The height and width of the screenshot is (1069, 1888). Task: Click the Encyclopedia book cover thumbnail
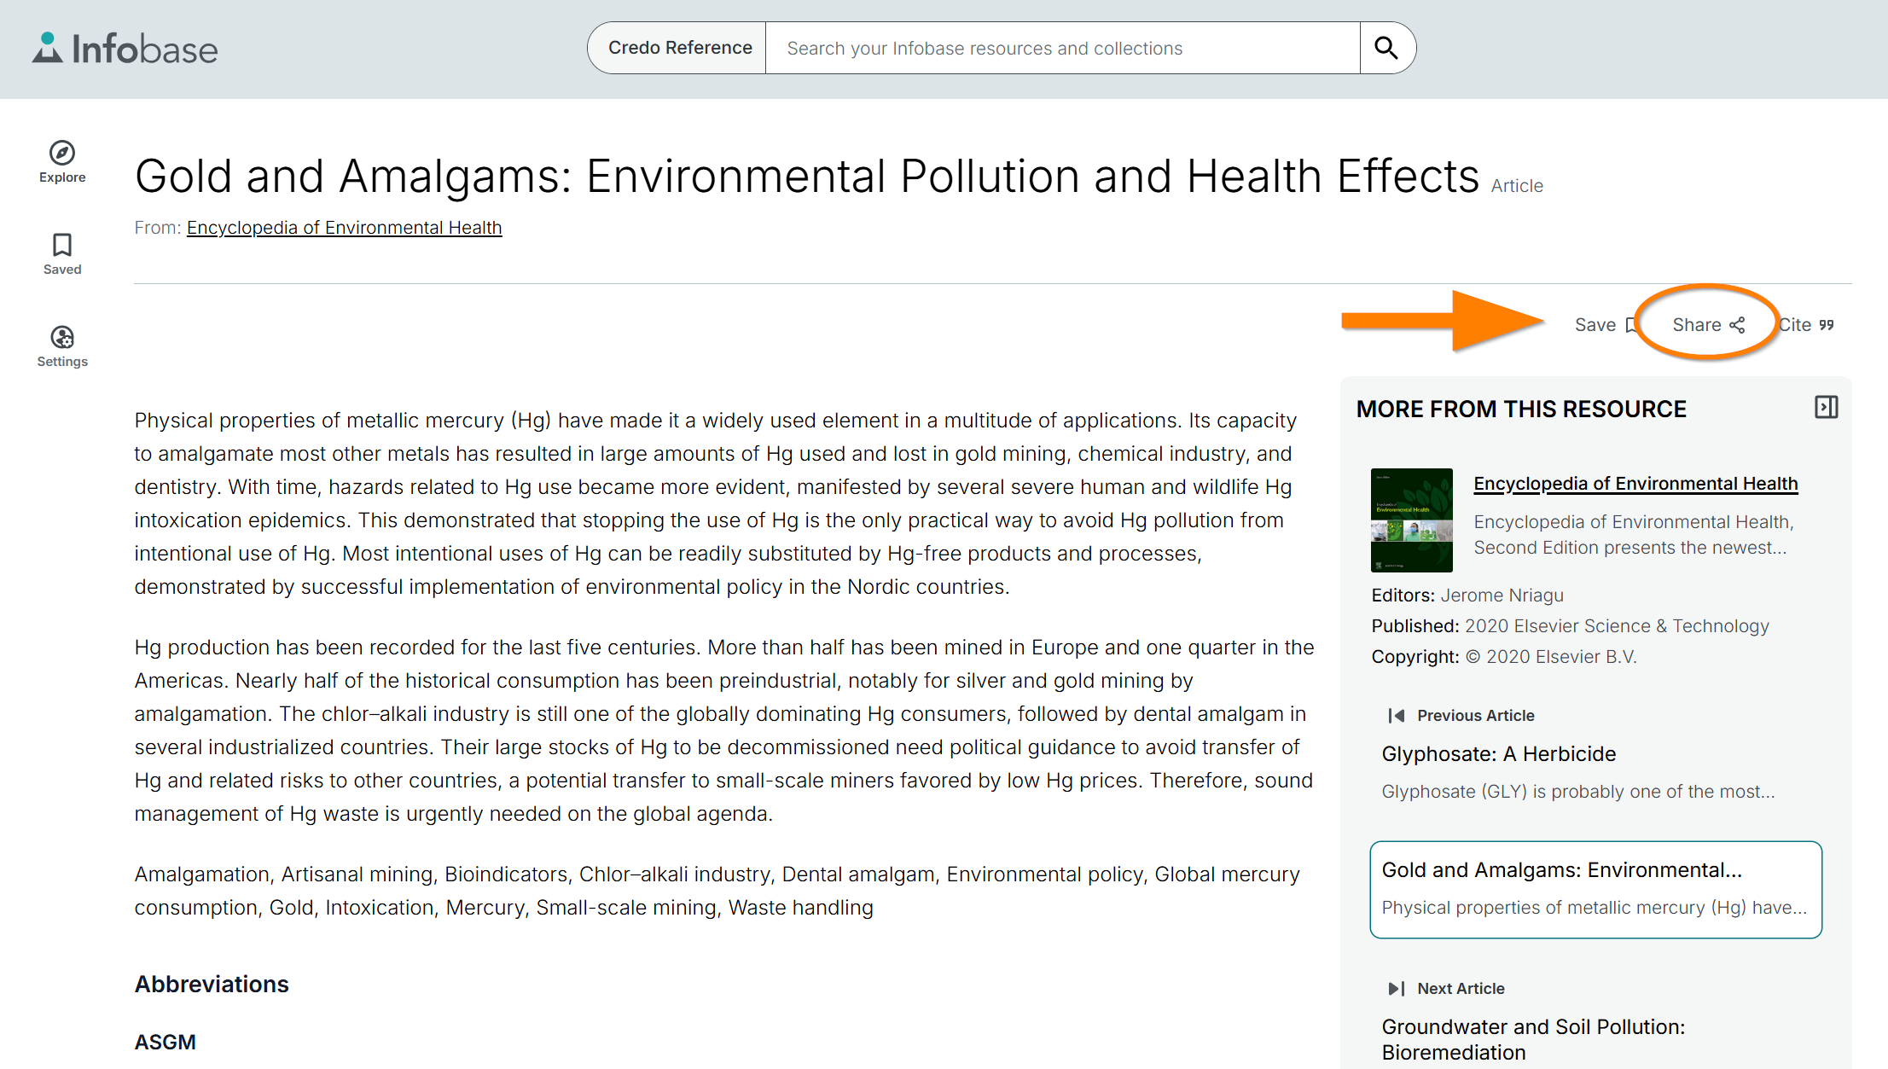tap(1411, 520)
